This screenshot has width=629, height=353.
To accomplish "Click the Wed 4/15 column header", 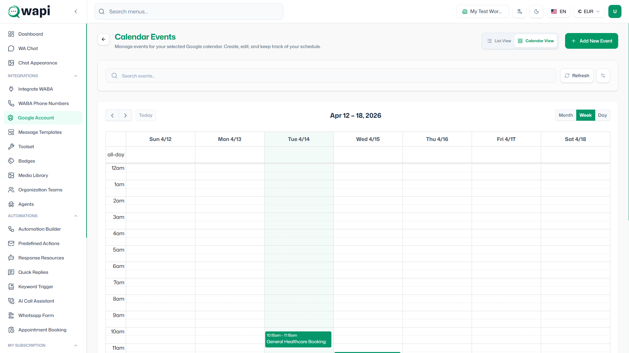I will (x=368, y=139).
